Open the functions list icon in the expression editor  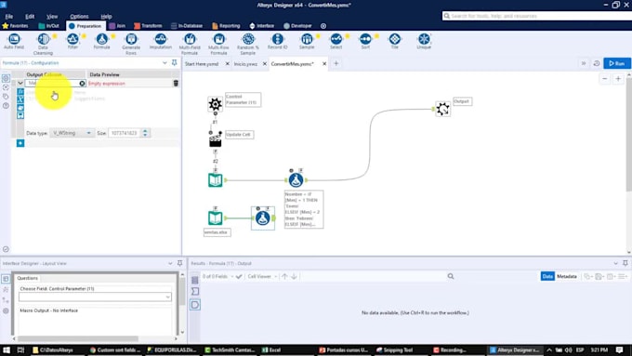tap(20, 92)
